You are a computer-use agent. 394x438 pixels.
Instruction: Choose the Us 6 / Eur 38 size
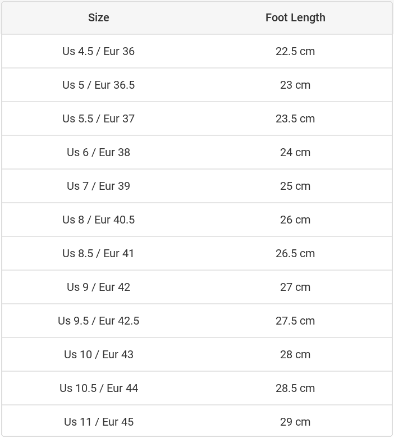click(x=98, y=152)
